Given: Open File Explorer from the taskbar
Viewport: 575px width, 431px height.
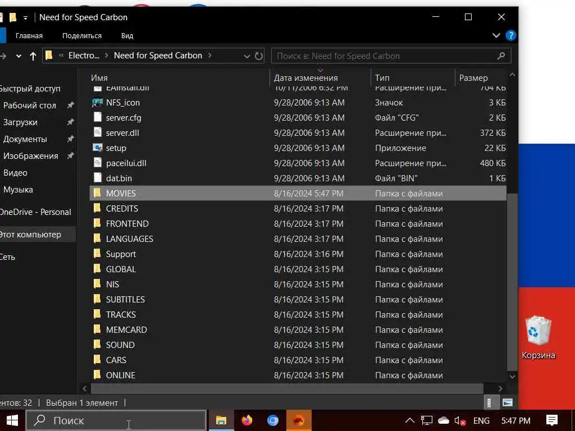Looking at the screenshot, I should coord(221,420).
